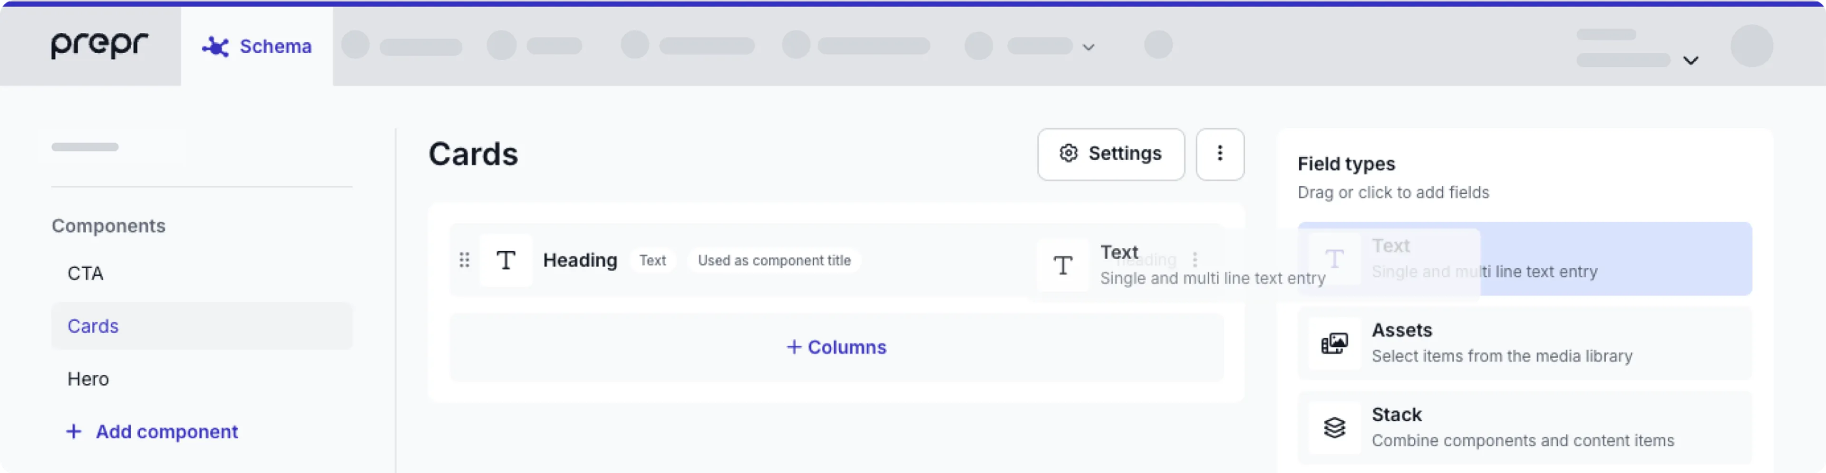Click the Assets field type icon
The image size is (1826, 473).
[1335, 343]
